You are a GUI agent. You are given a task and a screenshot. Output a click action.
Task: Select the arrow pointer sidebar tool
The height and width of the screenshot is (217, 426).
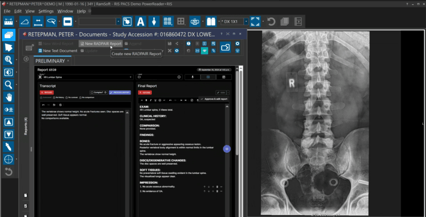pos(9,47)
